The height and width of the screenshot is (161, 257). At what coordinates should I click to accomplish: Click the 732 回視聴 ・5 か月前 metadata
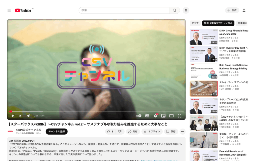click(229, 58)
